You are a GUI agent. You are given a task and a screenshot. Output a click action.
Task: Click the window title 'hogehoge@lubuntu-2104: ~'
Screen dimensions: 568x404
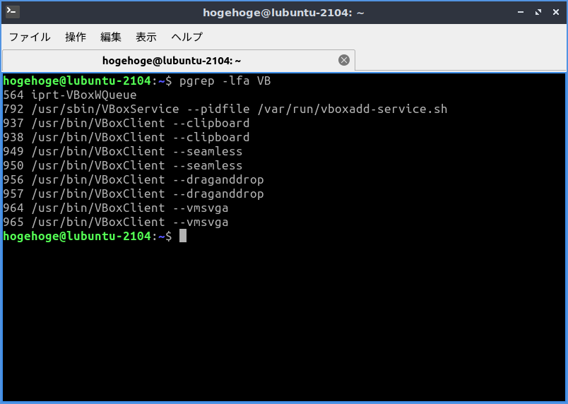click(x=283, y=13)
